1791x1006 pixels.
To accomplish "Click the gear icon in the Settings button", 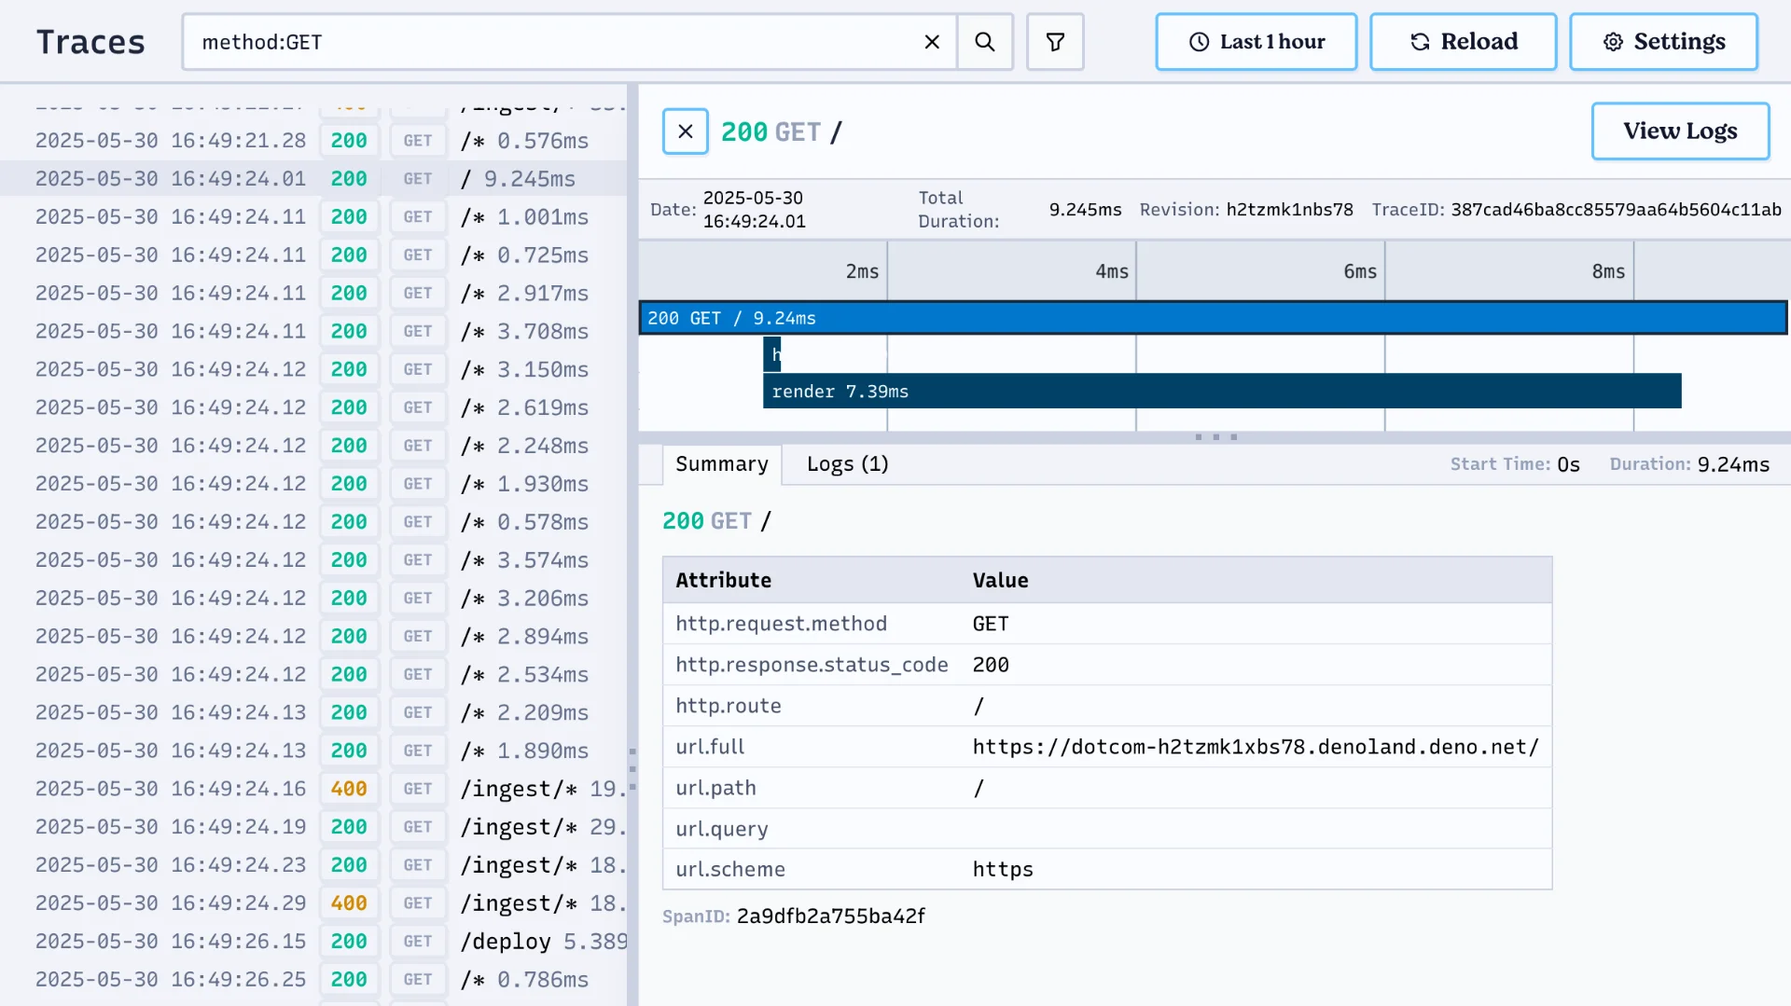I will click(x=1612, y=41).
